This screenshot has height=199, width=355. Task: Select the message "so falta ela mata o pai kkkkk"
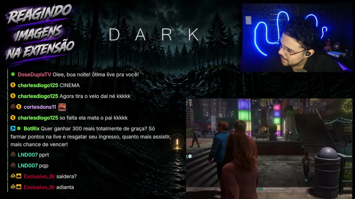click(x=93, y=118)
